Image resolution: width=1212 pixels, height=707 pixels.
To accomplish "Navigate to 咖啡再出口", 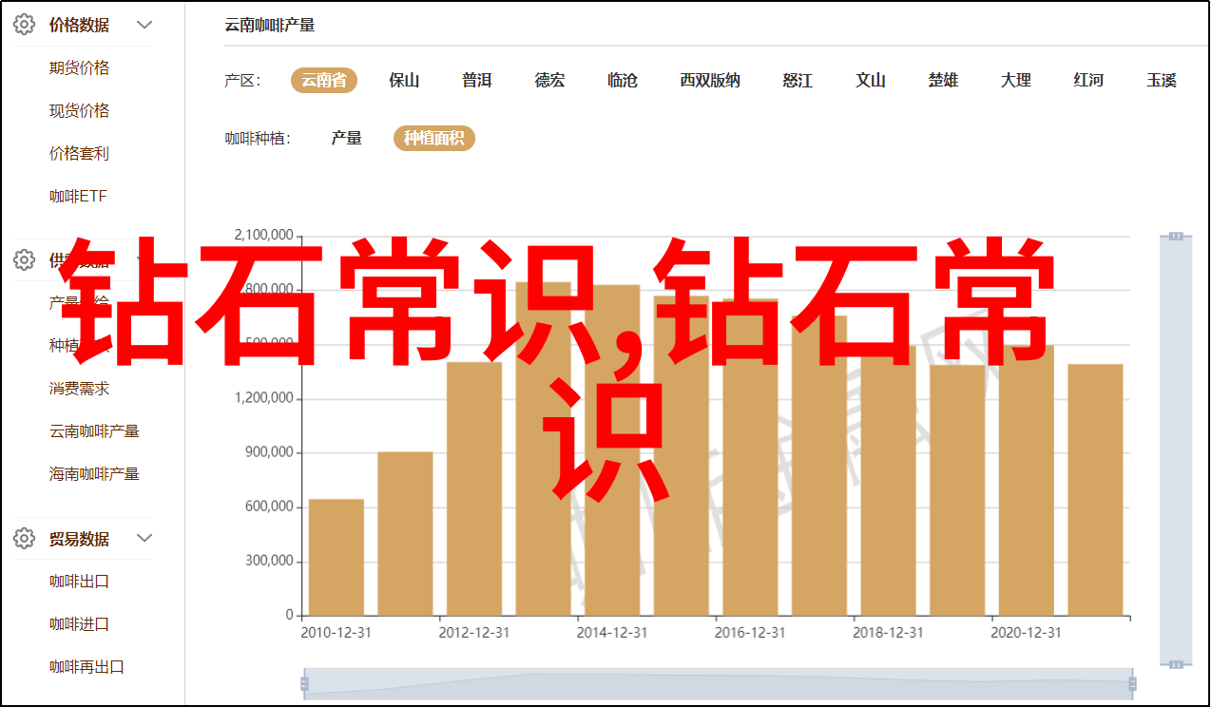I will (87, 667).
